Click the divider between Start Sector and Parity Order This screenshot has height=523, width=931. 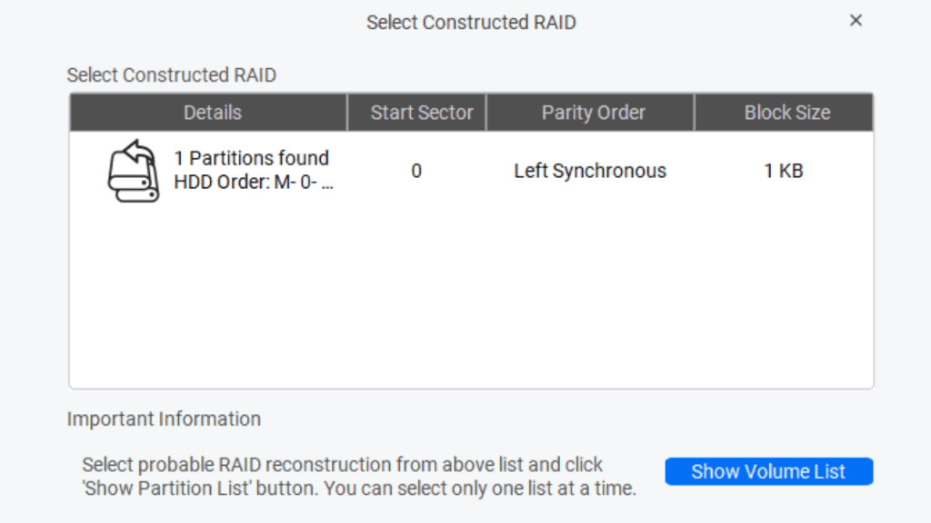(x=486, y=113)
